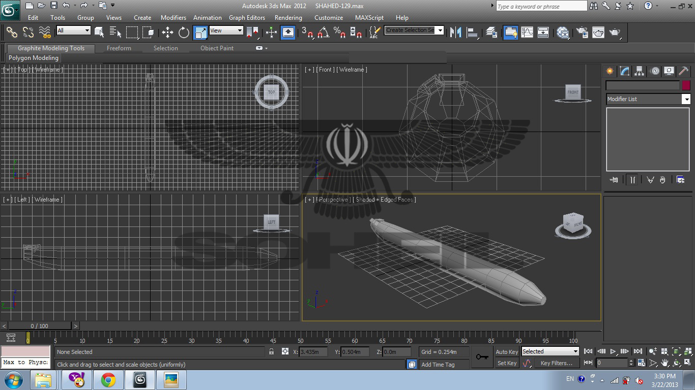Screen dimensions: 695x390
Task: Toggle selection lock padlock
Action: (x=271, y=351)
